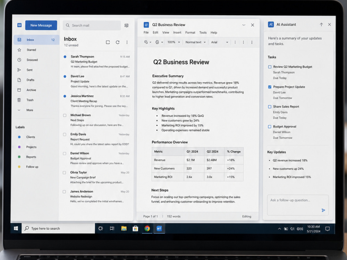Select the James Anderson email checkbox
Viewport: 347px width, 260px height.
pos(64,192)
